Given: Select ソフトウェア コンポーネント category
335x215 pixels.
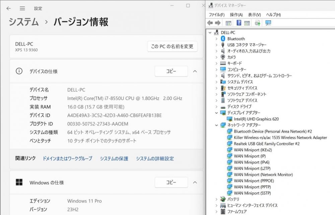Looking at the screenshot, I should pos(247,94).
